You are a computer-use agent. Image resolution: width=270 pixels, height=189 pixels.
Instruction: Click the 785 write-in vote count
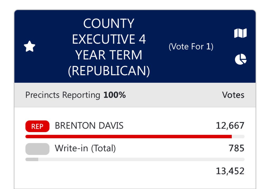[x=236, y=148]
